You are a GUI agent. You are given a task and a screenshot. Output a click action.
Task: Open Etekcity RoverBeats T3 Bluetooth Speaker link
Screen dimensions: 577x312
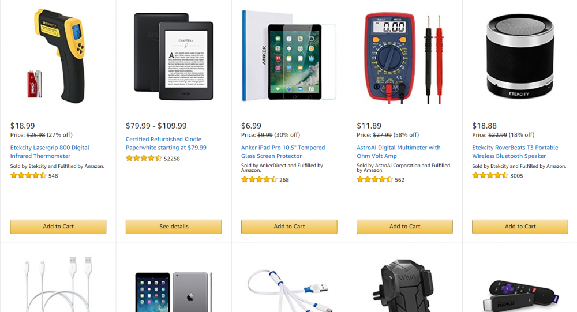pyautogui.click(x=515, y=152)
